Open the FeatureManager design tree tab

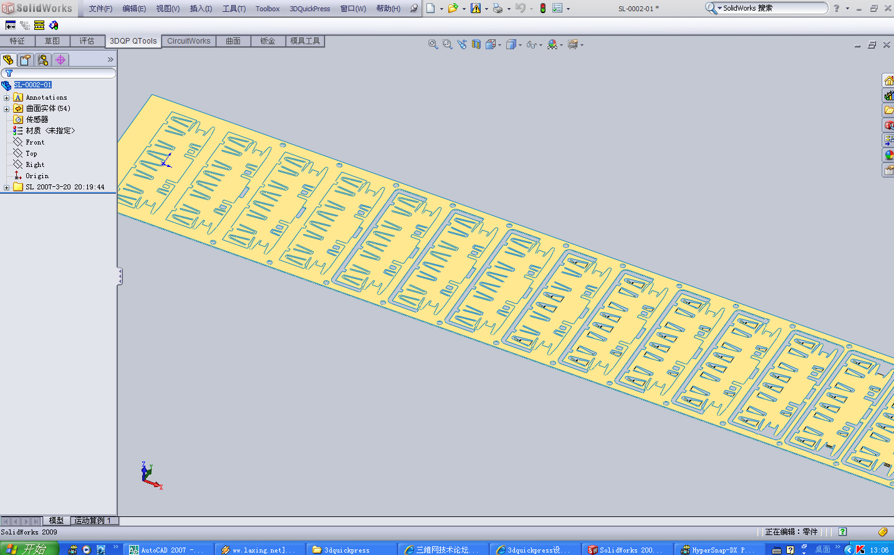click(x=8, y=60)
